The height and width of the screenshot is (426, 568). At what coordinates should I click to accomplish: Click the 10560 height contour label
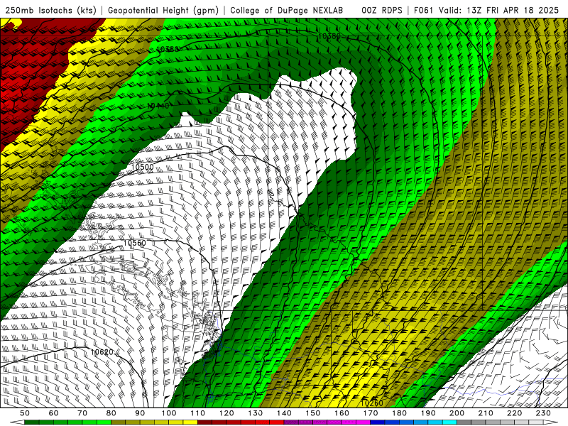tap(134, 243)
